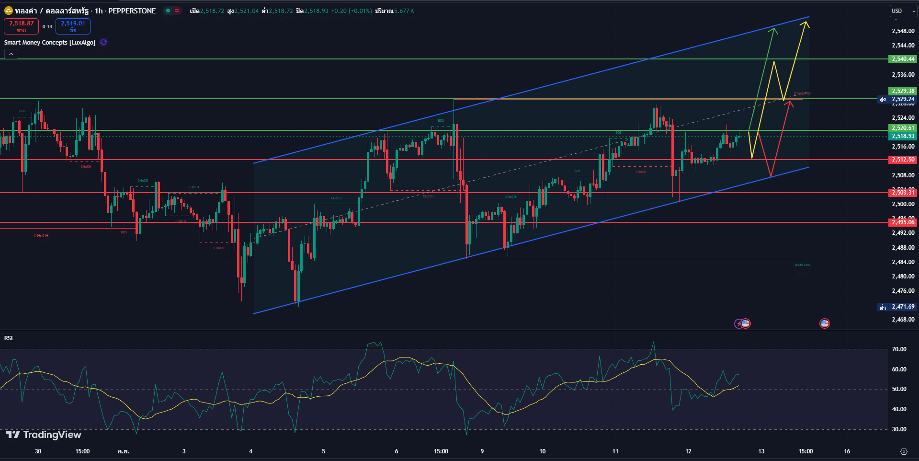Image resolution: width=919 pixels, height=461 pixels.
Task: Click the ก.ย. month label on time axis
Action: [124, 451]
